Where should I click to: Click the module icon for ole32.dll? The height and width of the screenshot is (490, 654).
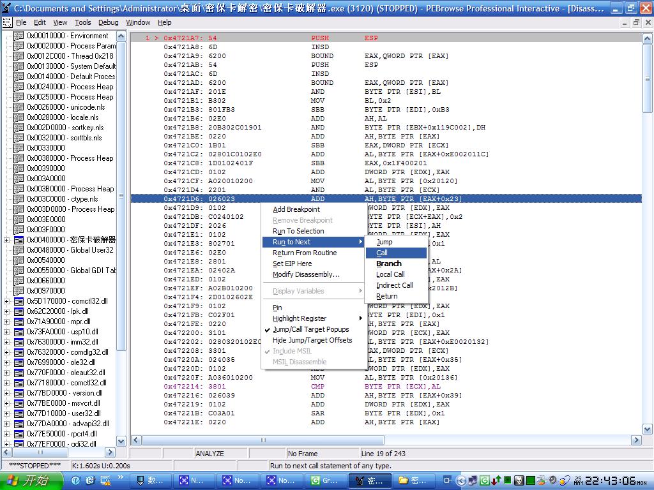19,362
